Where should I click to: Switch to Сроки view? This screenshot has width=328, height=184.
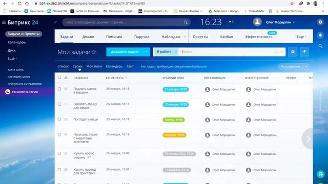coord(77,66)
